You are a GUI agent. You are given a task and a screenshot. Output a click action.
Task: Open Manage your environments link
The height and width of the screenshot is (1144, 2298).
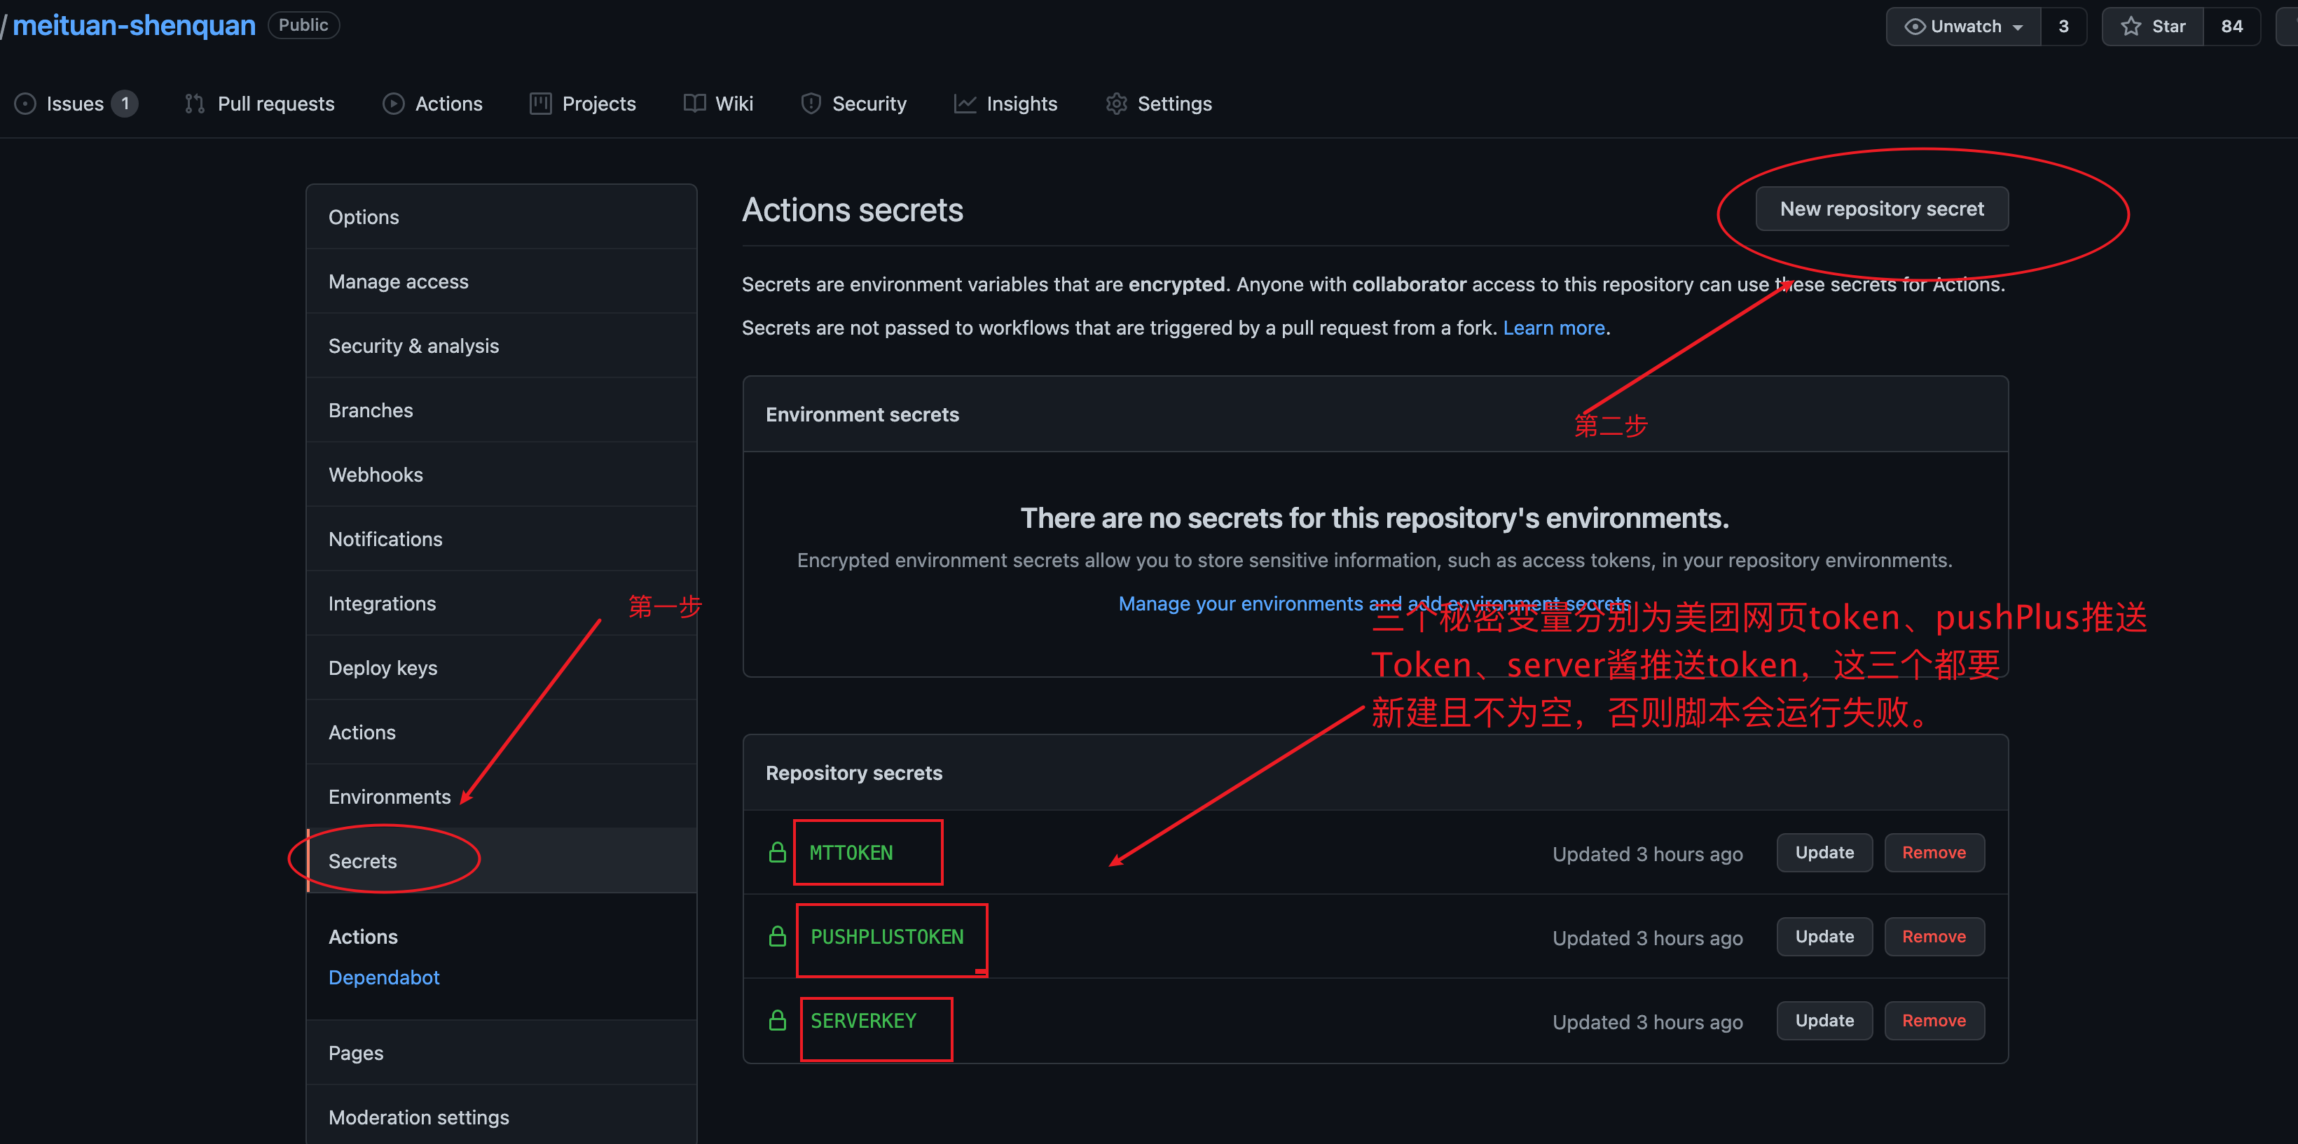click(1375, 604)
